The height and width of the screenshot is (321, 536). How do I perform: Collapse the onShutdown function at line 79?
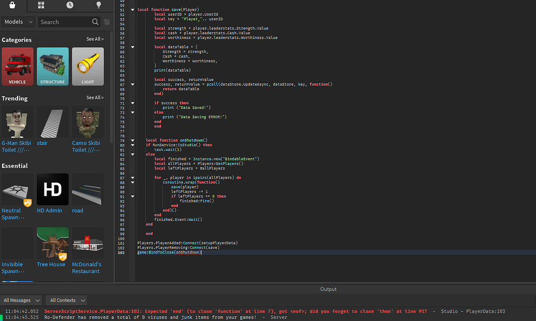(133, 140)
